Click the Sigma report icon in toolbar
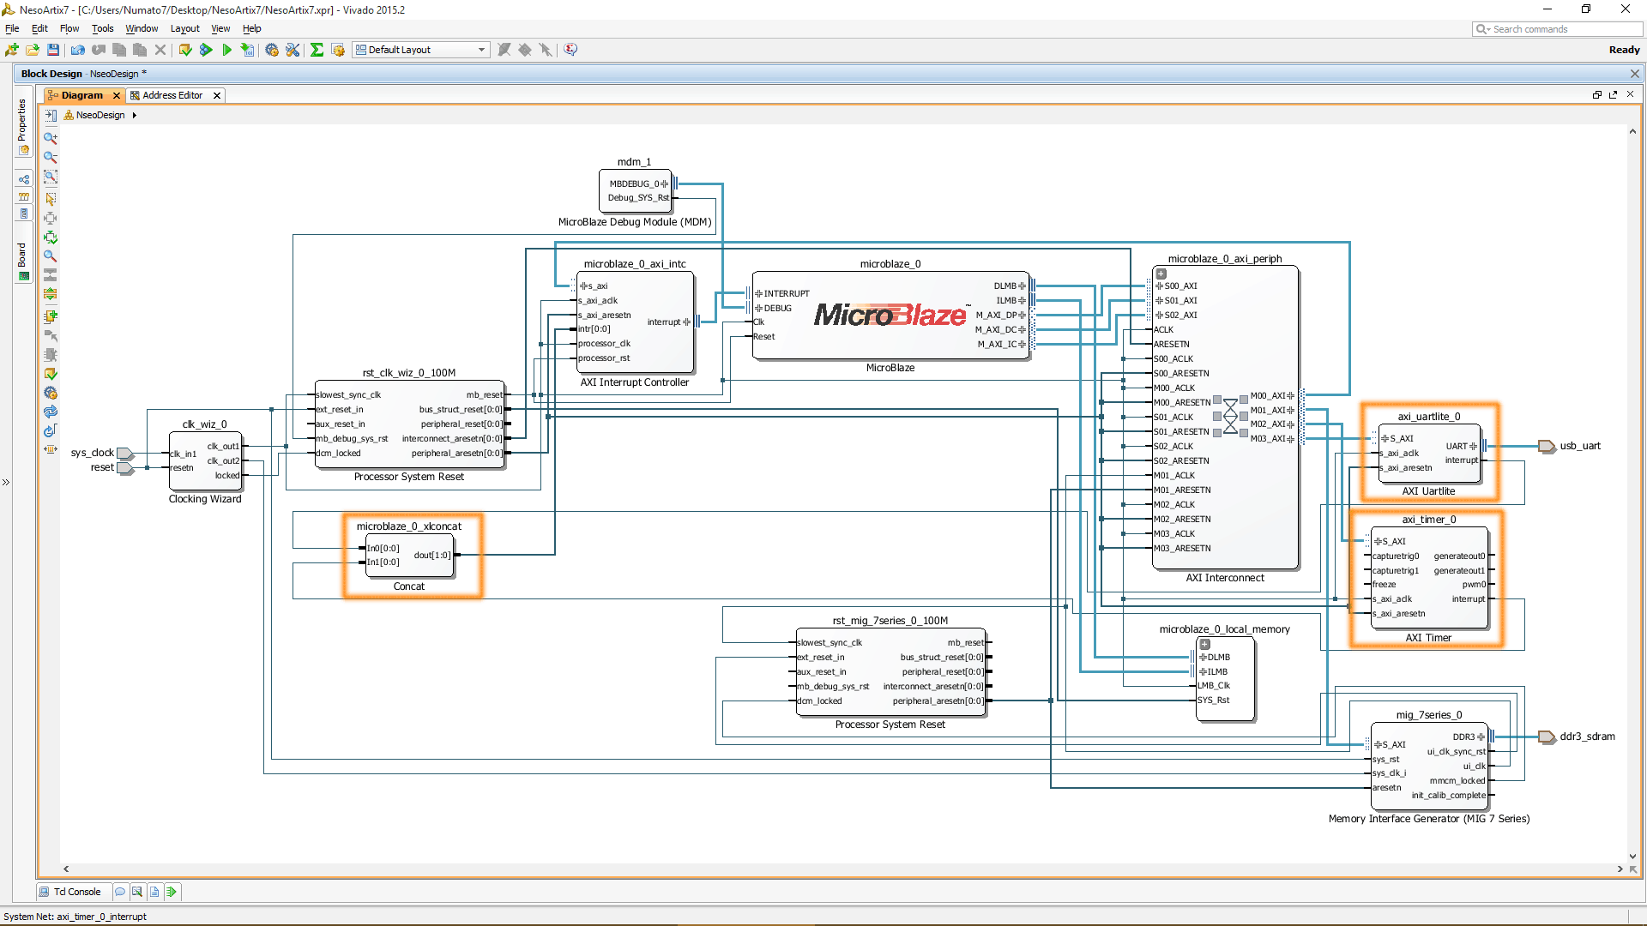The width and height of the screenshot is (1647, 926). tap(317, 50)
